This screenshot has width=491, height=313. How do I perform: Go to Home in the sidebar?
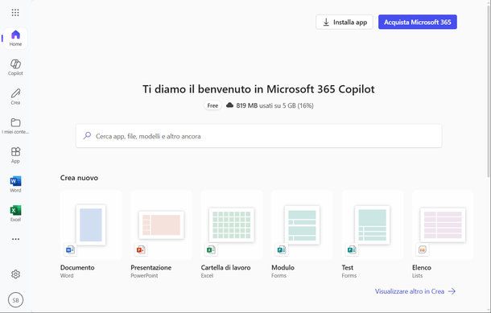click(x=15, y=38)
